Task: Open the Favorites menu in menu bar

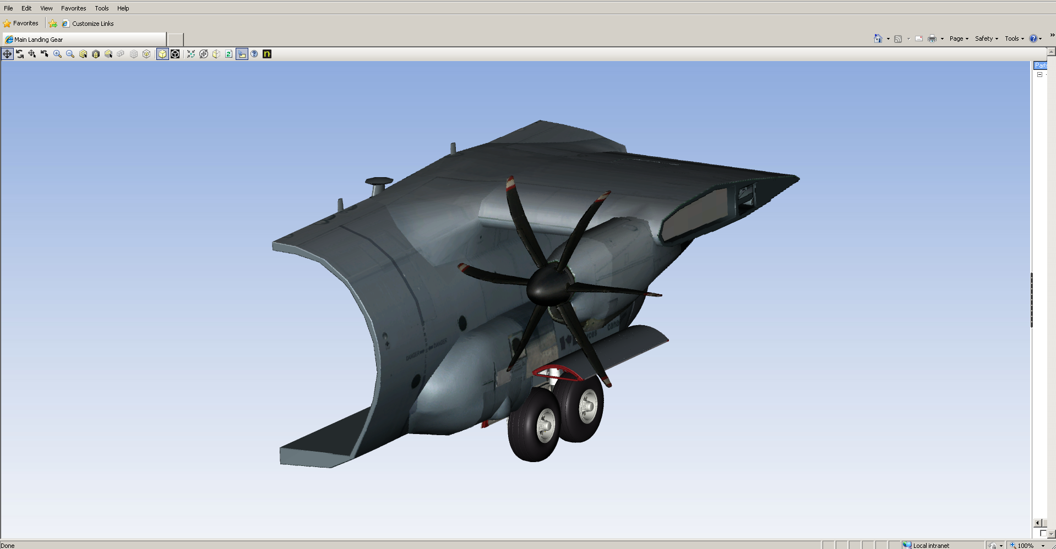Action: 73,8
